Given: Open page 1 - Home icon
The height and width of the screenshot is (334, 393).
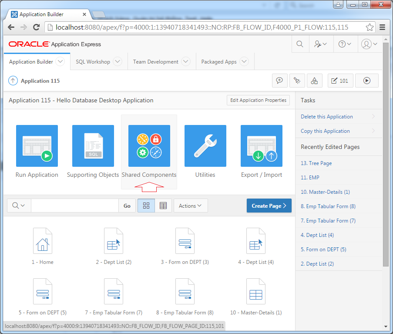Looking at the screenshot, I should point(43,241).
